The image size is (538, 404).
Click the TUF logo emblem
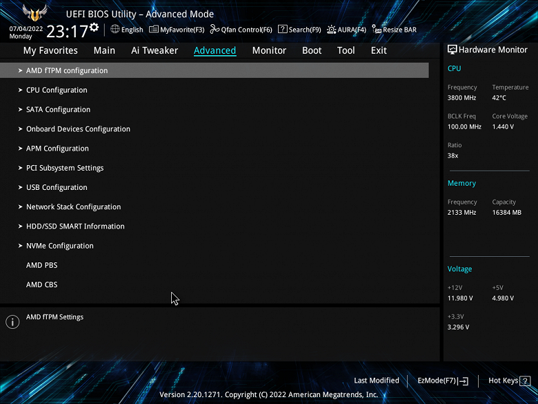(x=34, y=13)
